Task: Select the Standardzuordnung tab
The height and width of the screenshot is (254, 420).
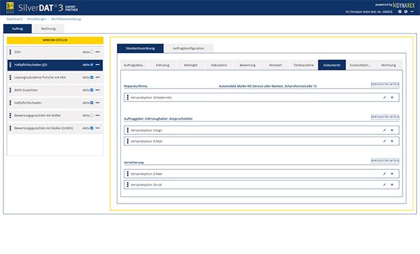Action: tap(140, 48)
